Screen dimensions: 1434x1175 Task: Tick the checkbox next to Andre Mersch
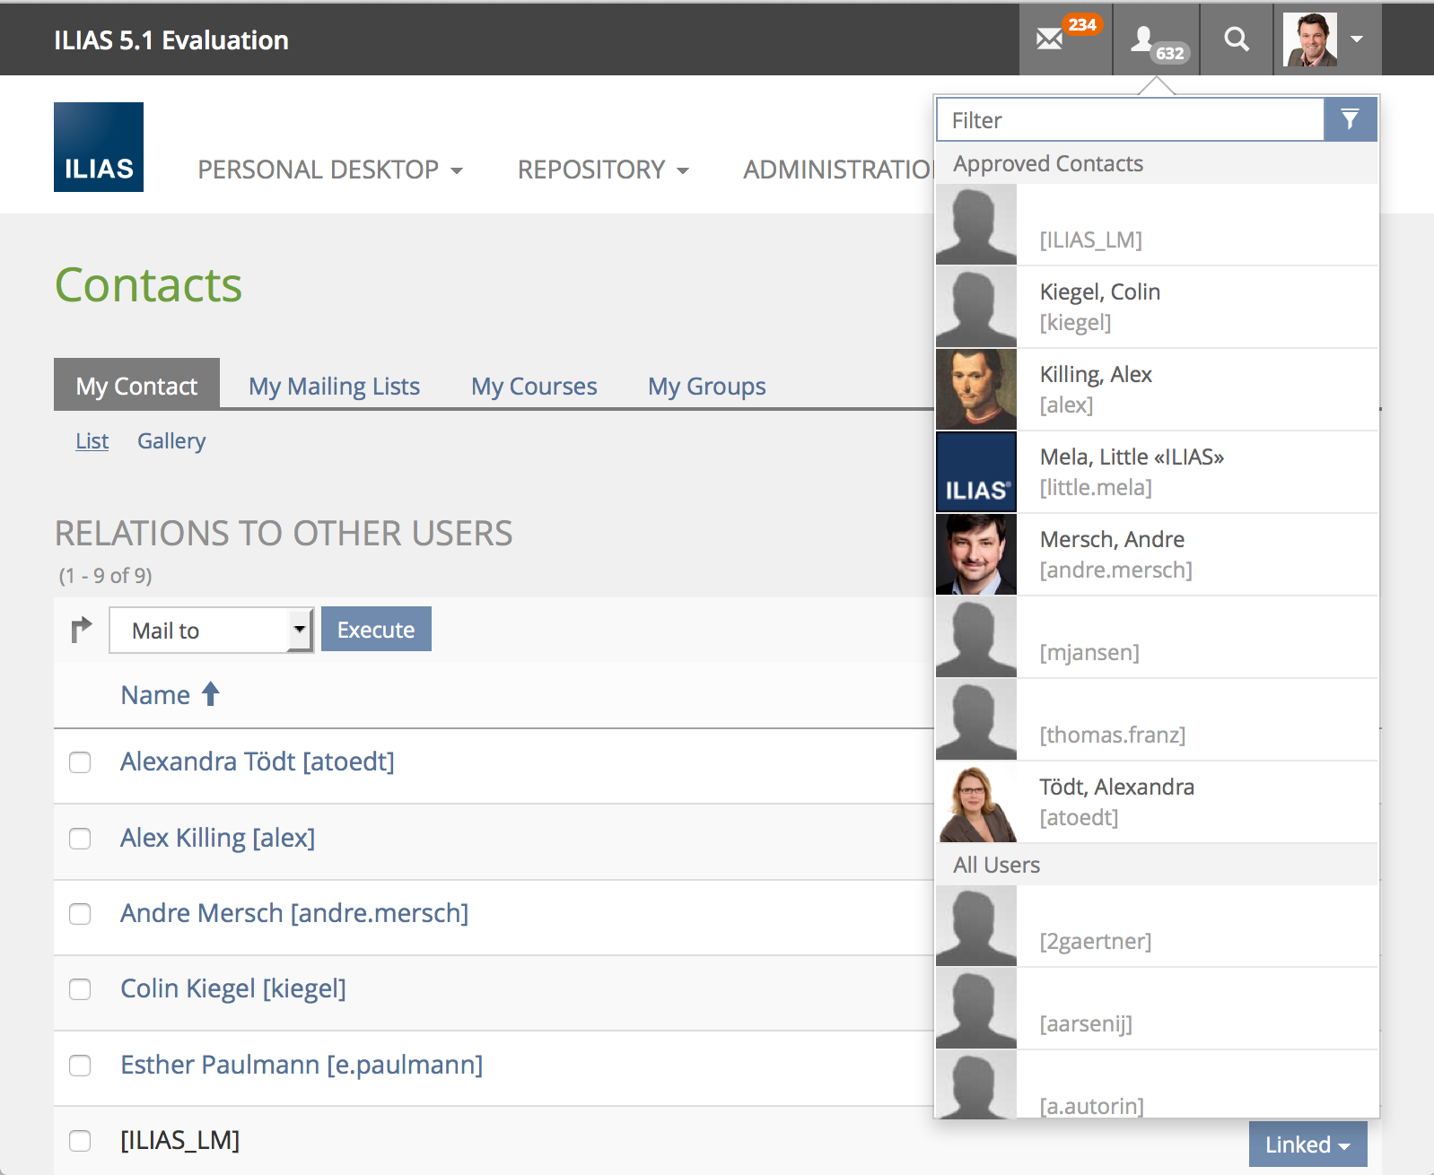pos(81,914)
